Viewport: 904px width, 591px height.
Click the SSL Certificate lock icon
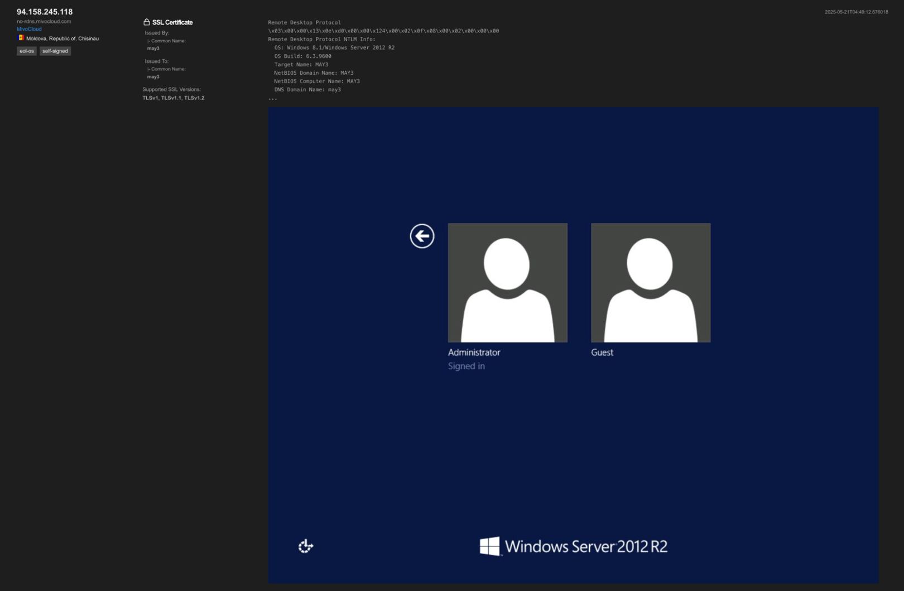(x=146, y=22)
